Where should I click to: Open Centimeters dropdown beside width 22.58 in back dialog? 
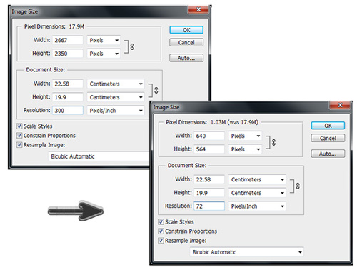(x=116, y=84)
